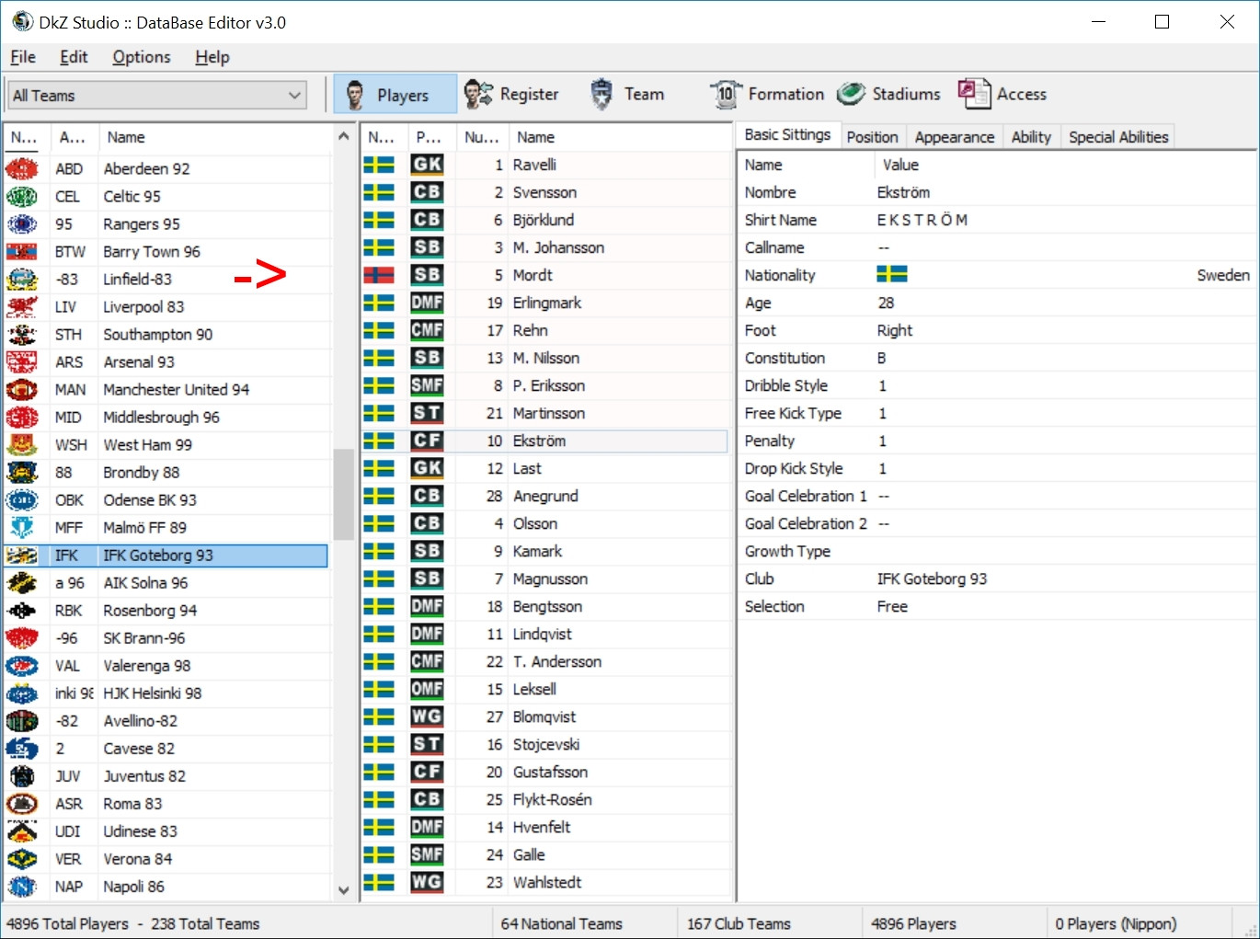Click Erlingmark's DMF position badge
Screen dimensions: 1260x939
coord(427,303)
